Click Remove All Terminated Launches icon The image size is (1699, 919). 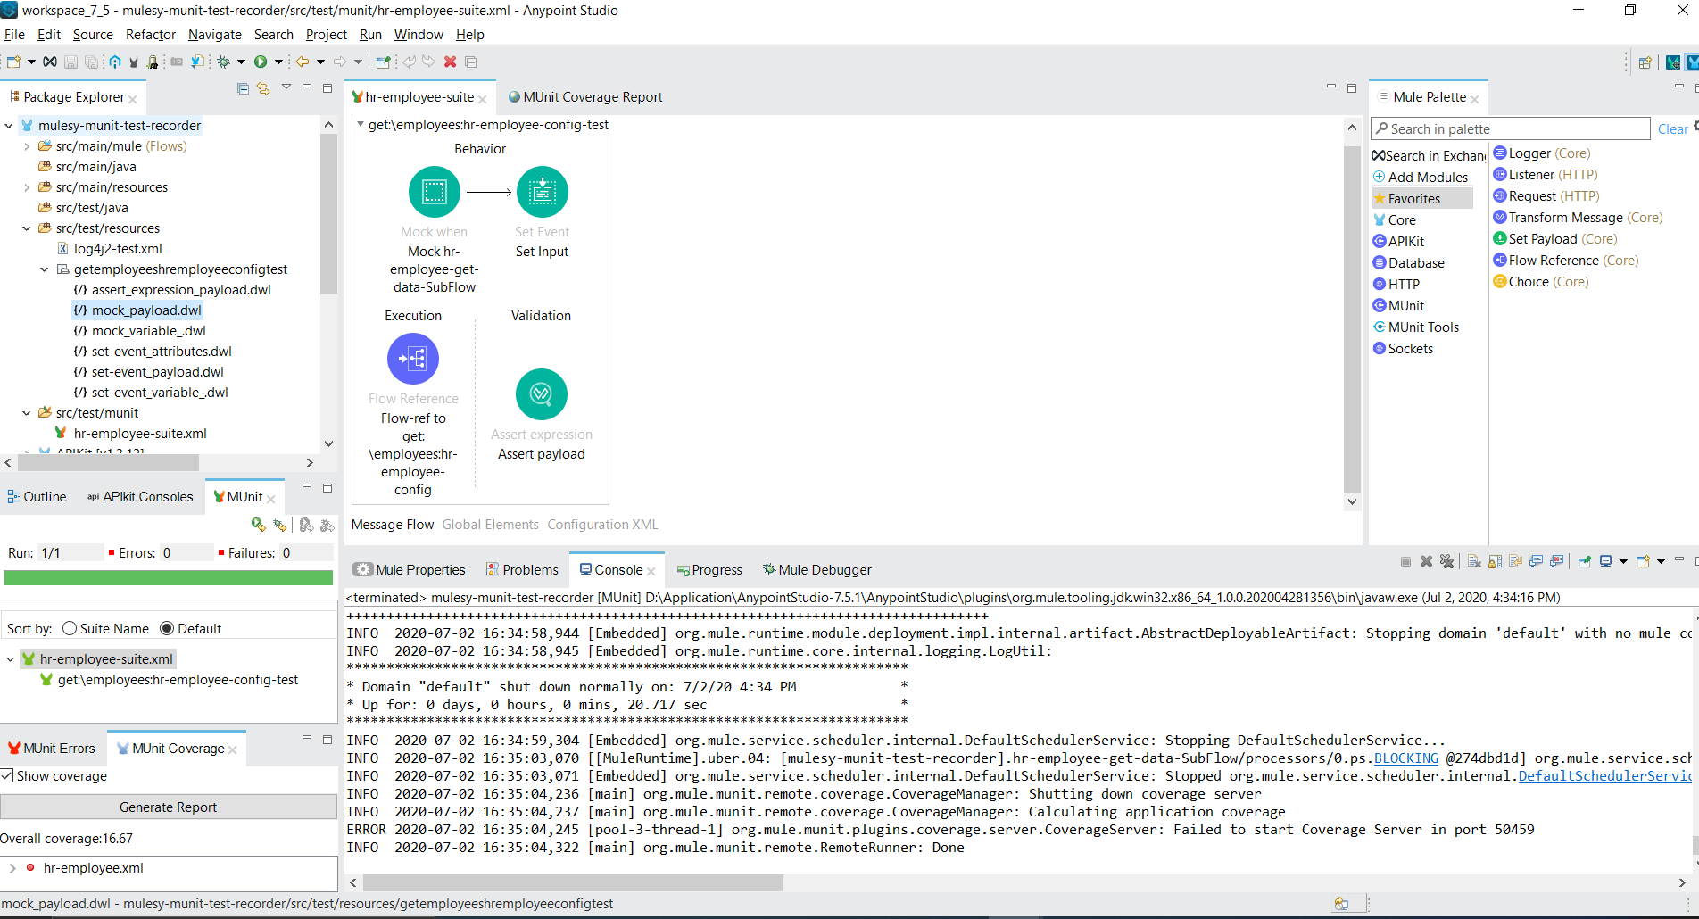1447,561
